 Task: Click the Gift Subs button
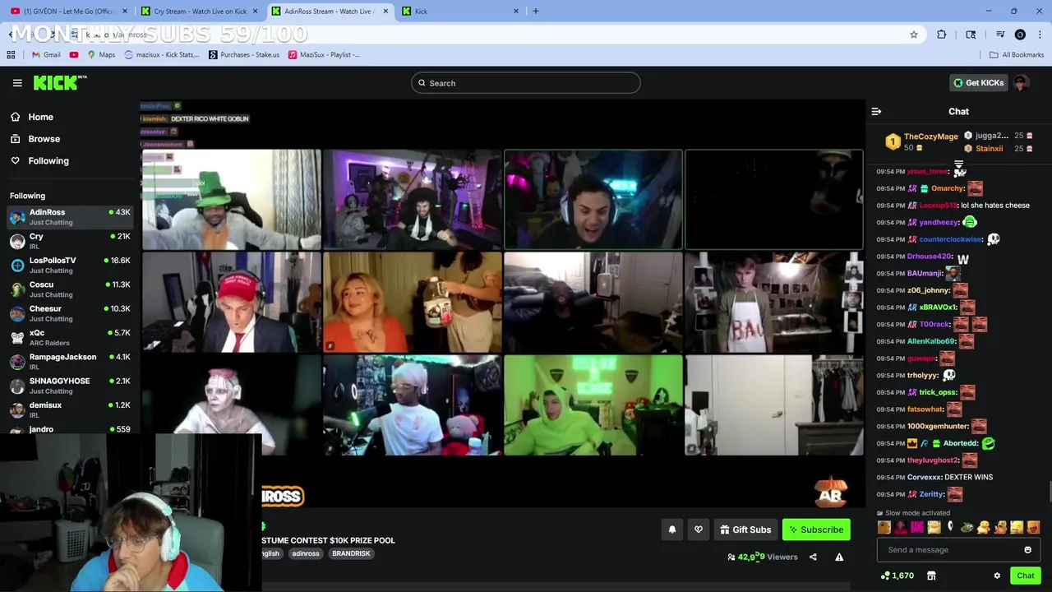pyautogui.click(x=745, y=530)
